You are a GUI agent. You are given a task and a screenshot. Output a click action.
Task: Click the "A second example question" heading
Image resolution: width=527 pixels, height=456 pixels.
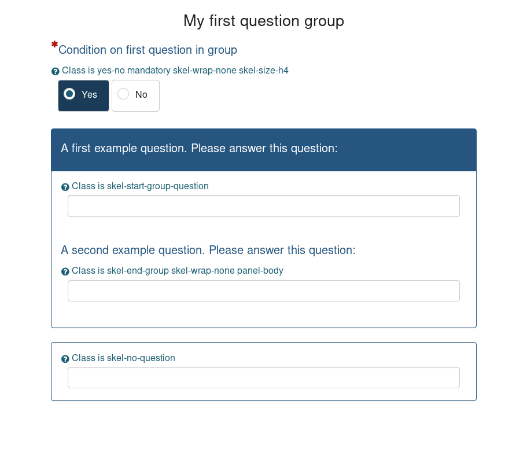pos(208,250)
